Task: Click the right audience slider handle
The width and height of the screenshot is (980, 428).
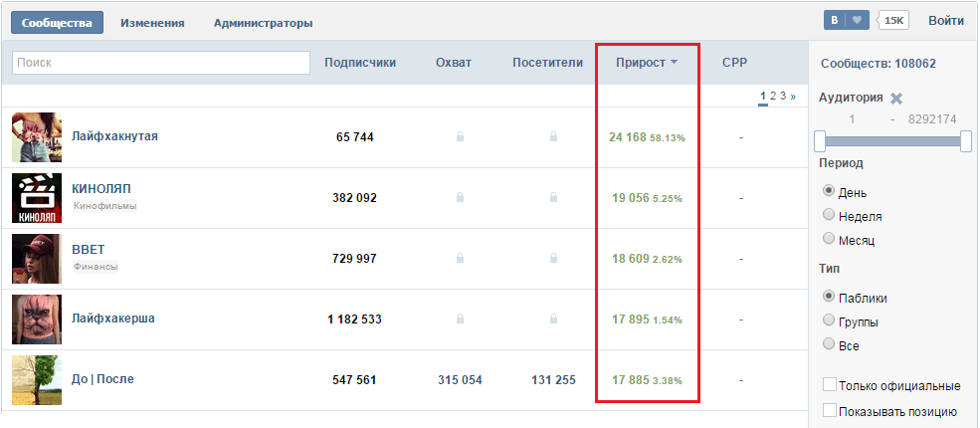Action: click(x=965, y=141)
